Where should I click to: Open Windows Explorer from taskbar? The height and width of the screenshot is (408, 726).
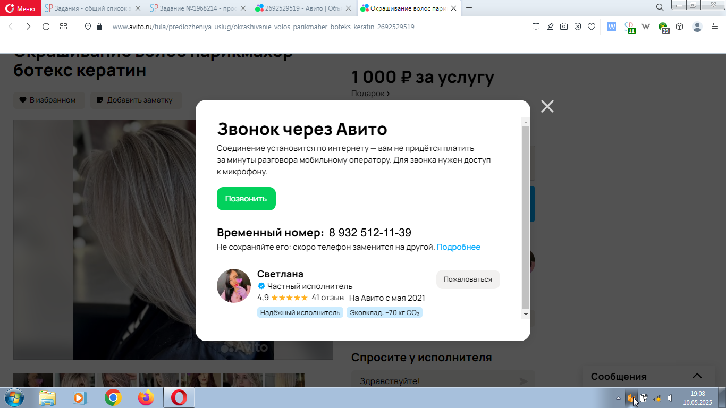coord(47,397)
